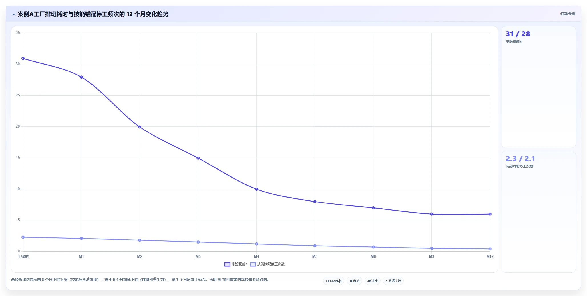Click the 排班耗时h data point at M2
This screenshot has width=587, height=296.
(140, 127)
